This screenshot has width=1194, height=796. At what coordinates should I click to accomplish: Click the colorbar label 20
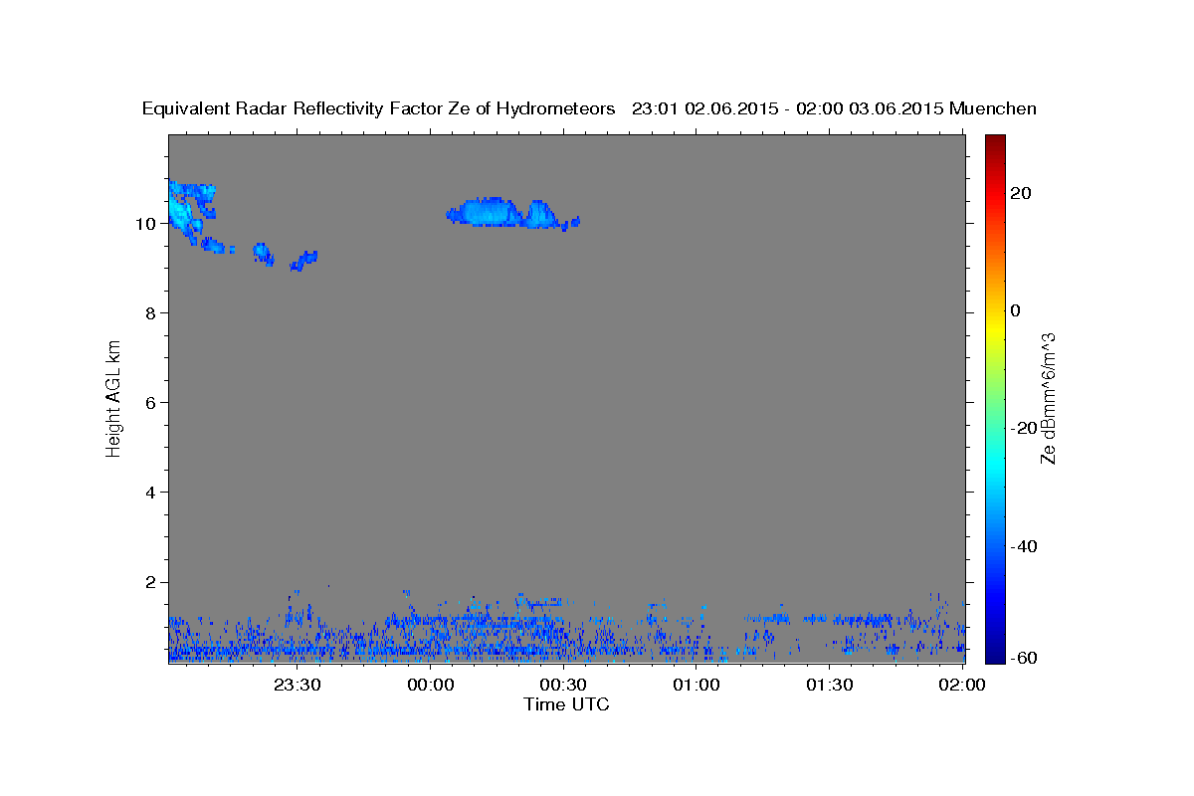(1021, 193)
